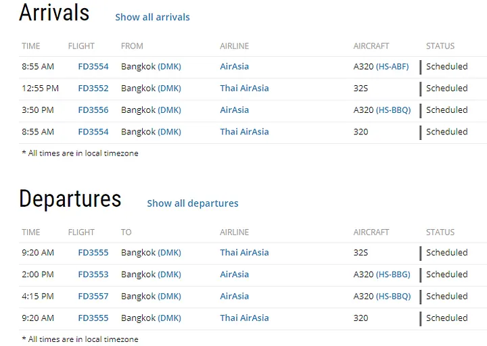The width and height of the screenshot is (487, 346).
Task: Open DMK airport link on FD3556 row
Action: click(170, 110)
